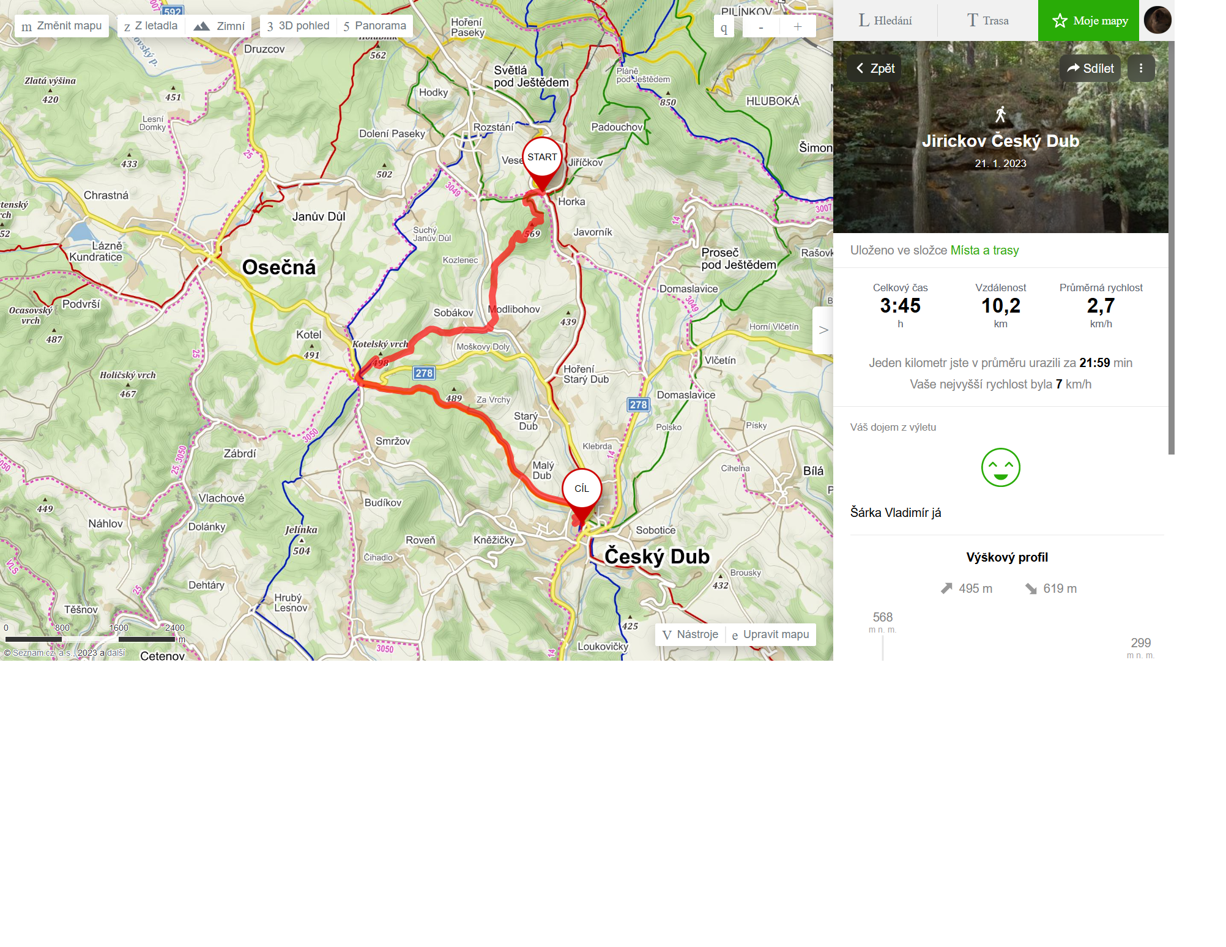This screenshot has height=947, width=1226.
Task: Expand the Nástroje tools menu
Action: pyautogui.click(x=691, y=634)
